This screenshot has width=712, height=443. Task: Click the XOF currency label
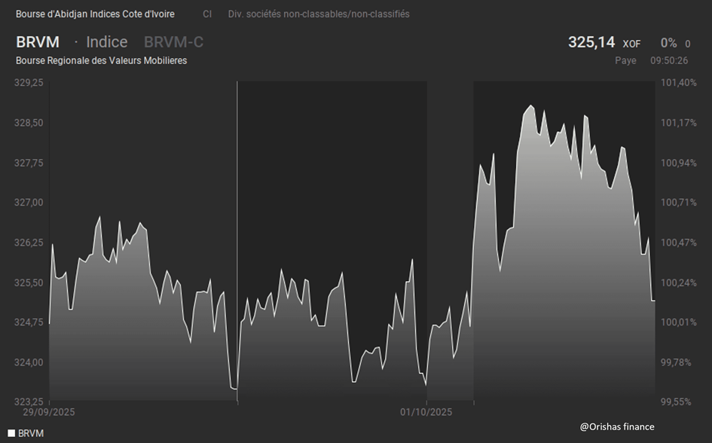(631, 44)
